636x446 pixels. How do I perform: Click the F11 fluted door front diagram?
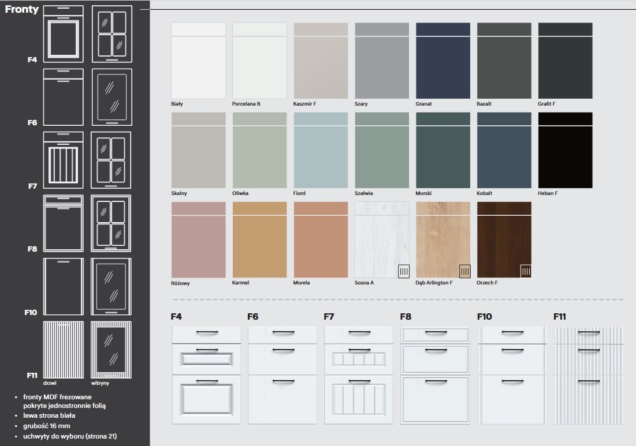(x=64, y=349)
